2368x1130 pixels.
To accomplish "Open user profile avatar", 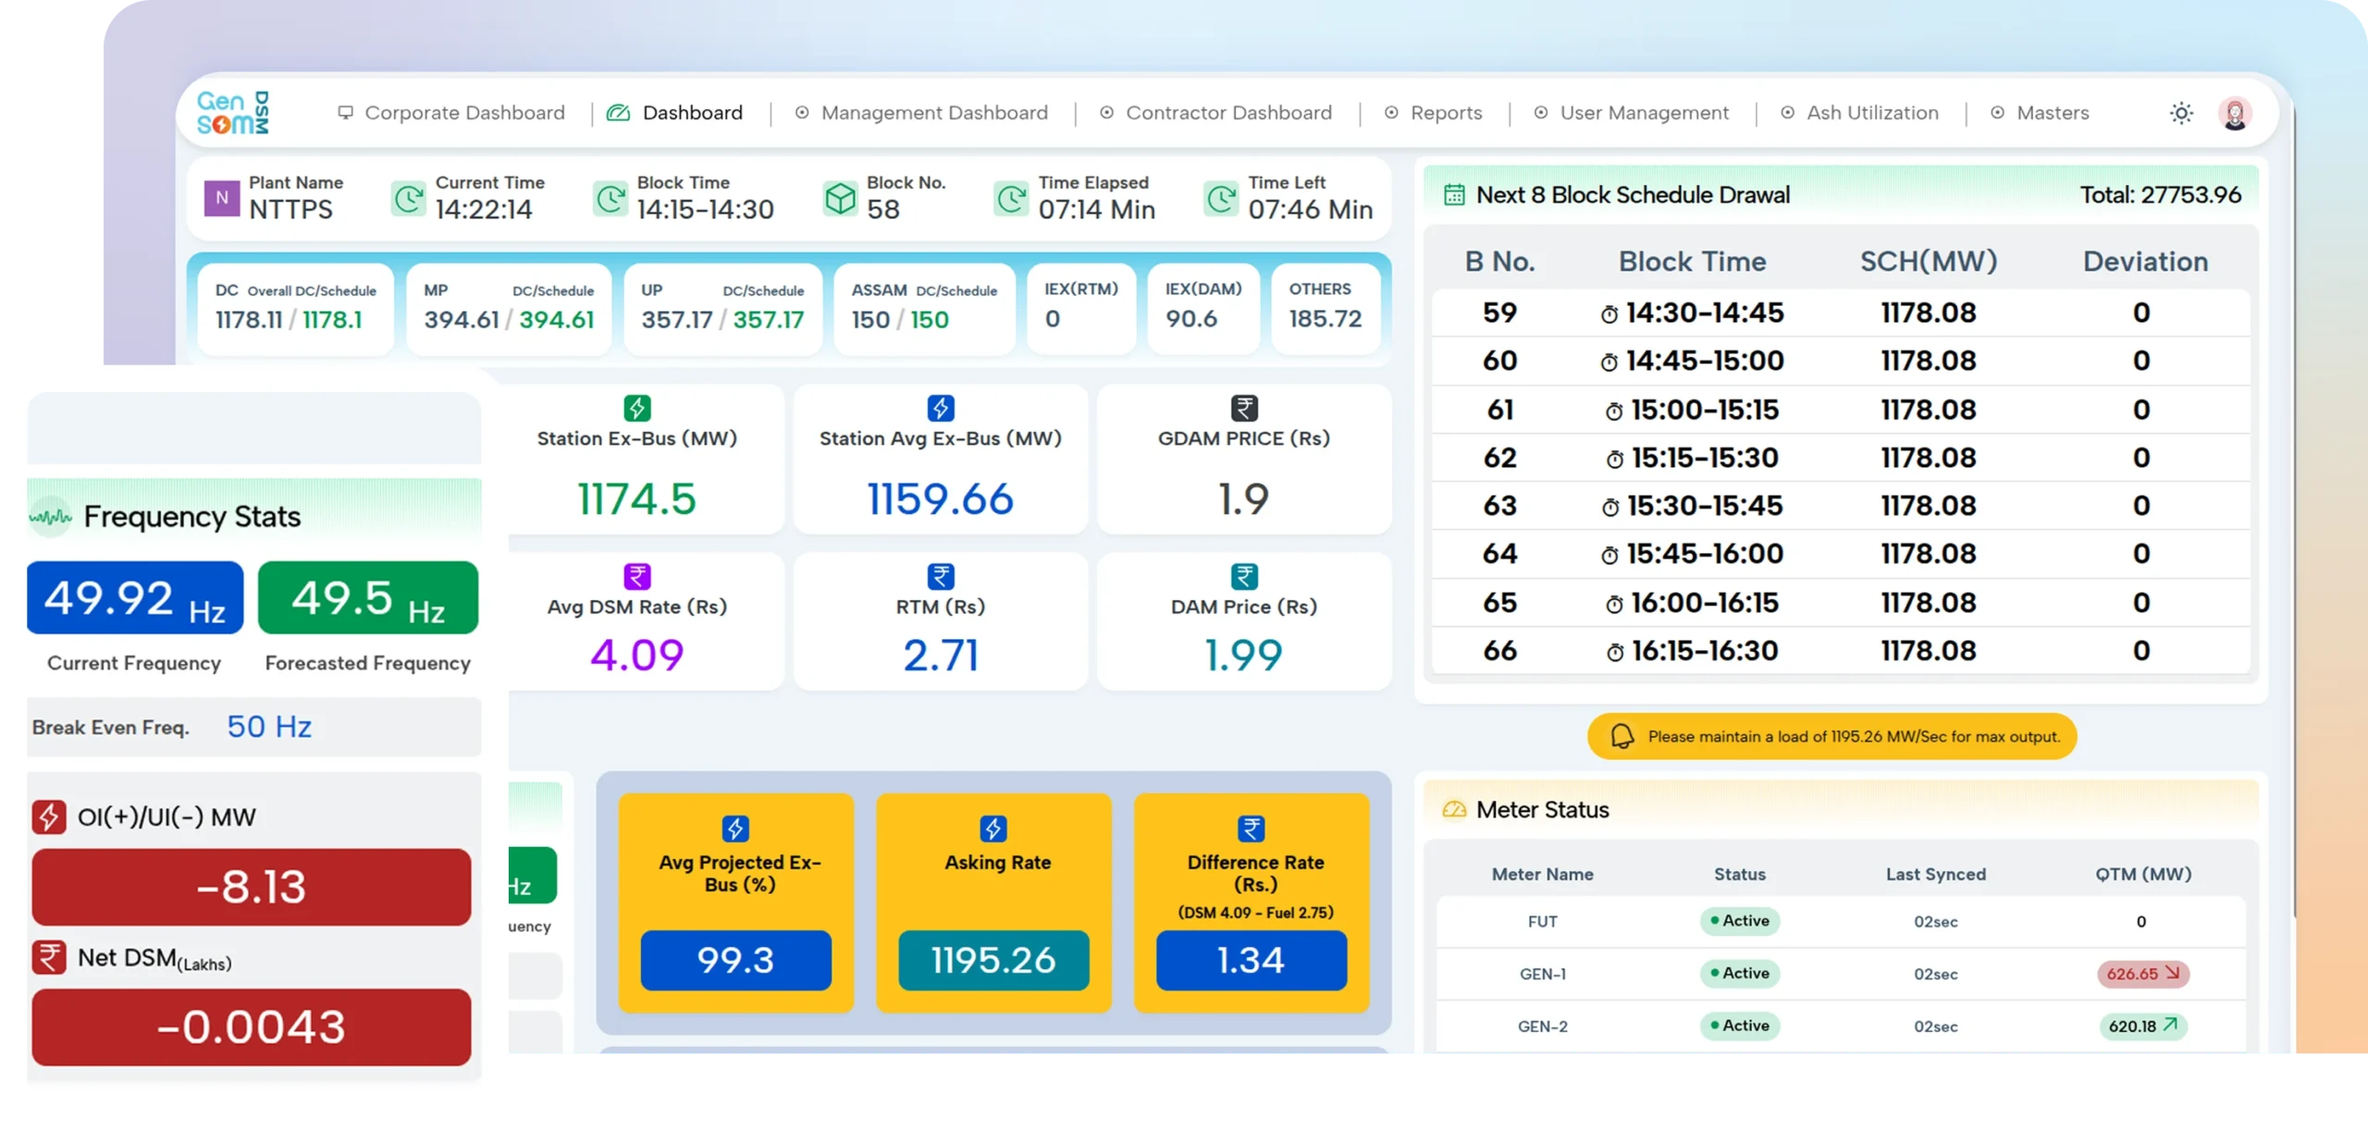I will 2235,113.
